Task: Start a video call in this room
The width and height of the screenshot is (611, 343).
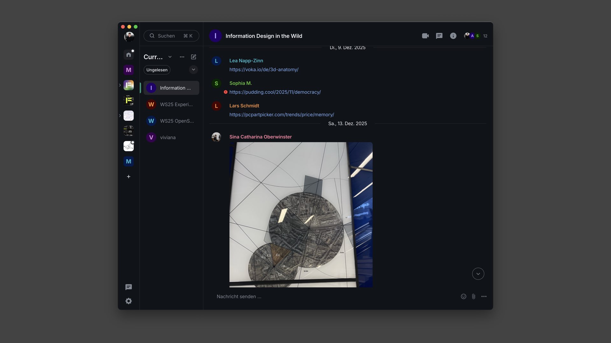Action: click(x=425, y=36)
